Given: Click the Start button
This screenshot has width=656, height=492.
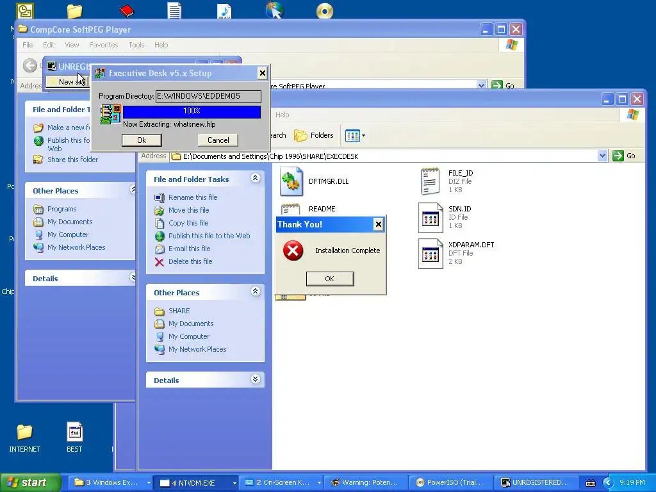Looking at the screenshot, I should 31,482.
